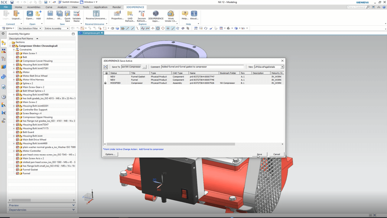Toggle the Compressor Lower Housing checkbox
Image resolution: width=387 pixels, height=218 pixels.
[x=18, y=61]
